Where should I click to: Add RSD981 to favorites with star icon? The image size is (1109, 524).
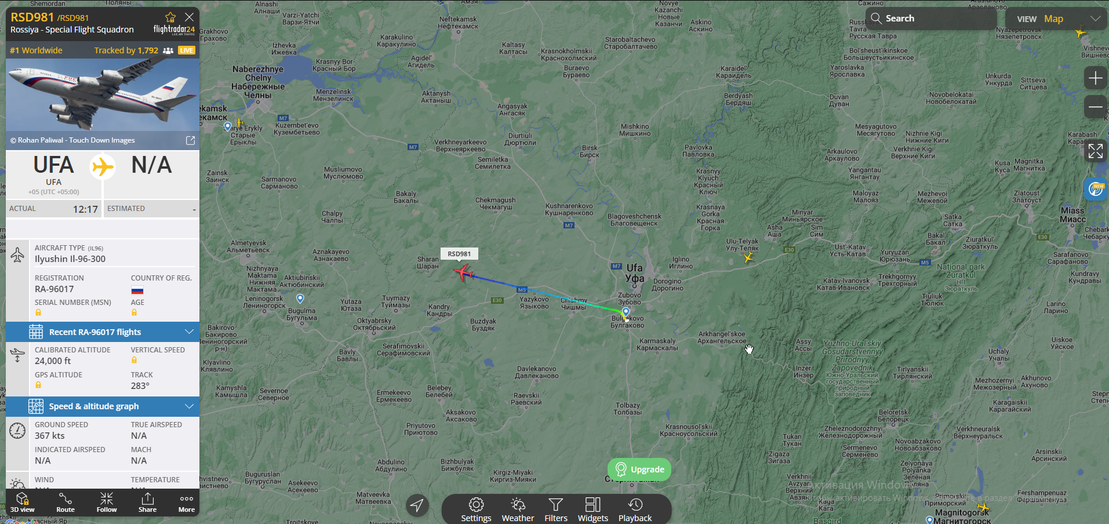(170, 17)
